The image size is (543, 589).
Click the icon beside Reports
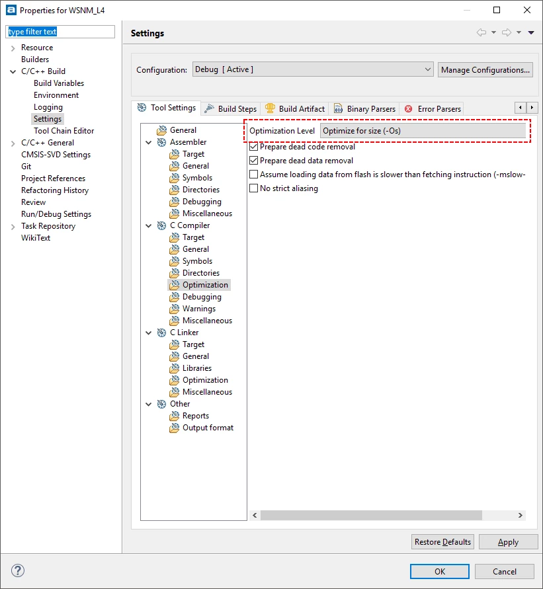[x=175, y=416]
